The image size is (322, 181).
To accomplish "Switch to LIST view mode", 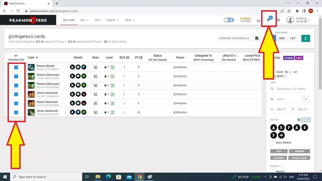I will (x=293, y=38).
